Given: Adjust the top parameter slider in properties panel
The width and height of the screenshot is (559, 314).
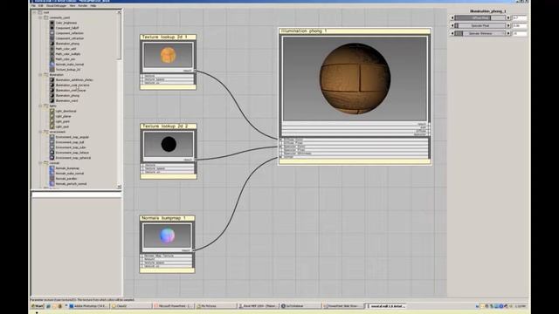Looking at the screenshot, I should (x=480, y=17).
